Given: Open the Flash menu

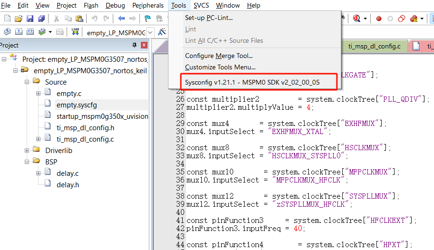Looking at the screenshot, I should point(91,5).
